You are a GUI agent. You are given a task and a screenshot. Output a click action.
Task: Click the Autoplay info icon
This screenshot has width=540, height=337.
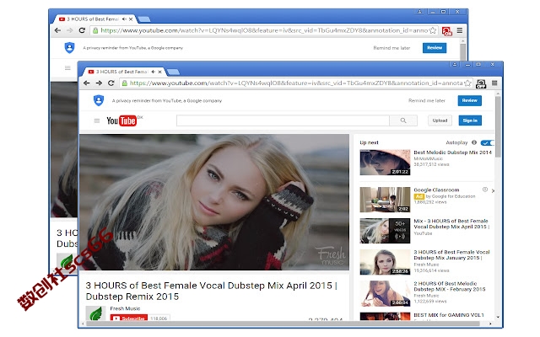pyautogui.click(x=474, y=142)
